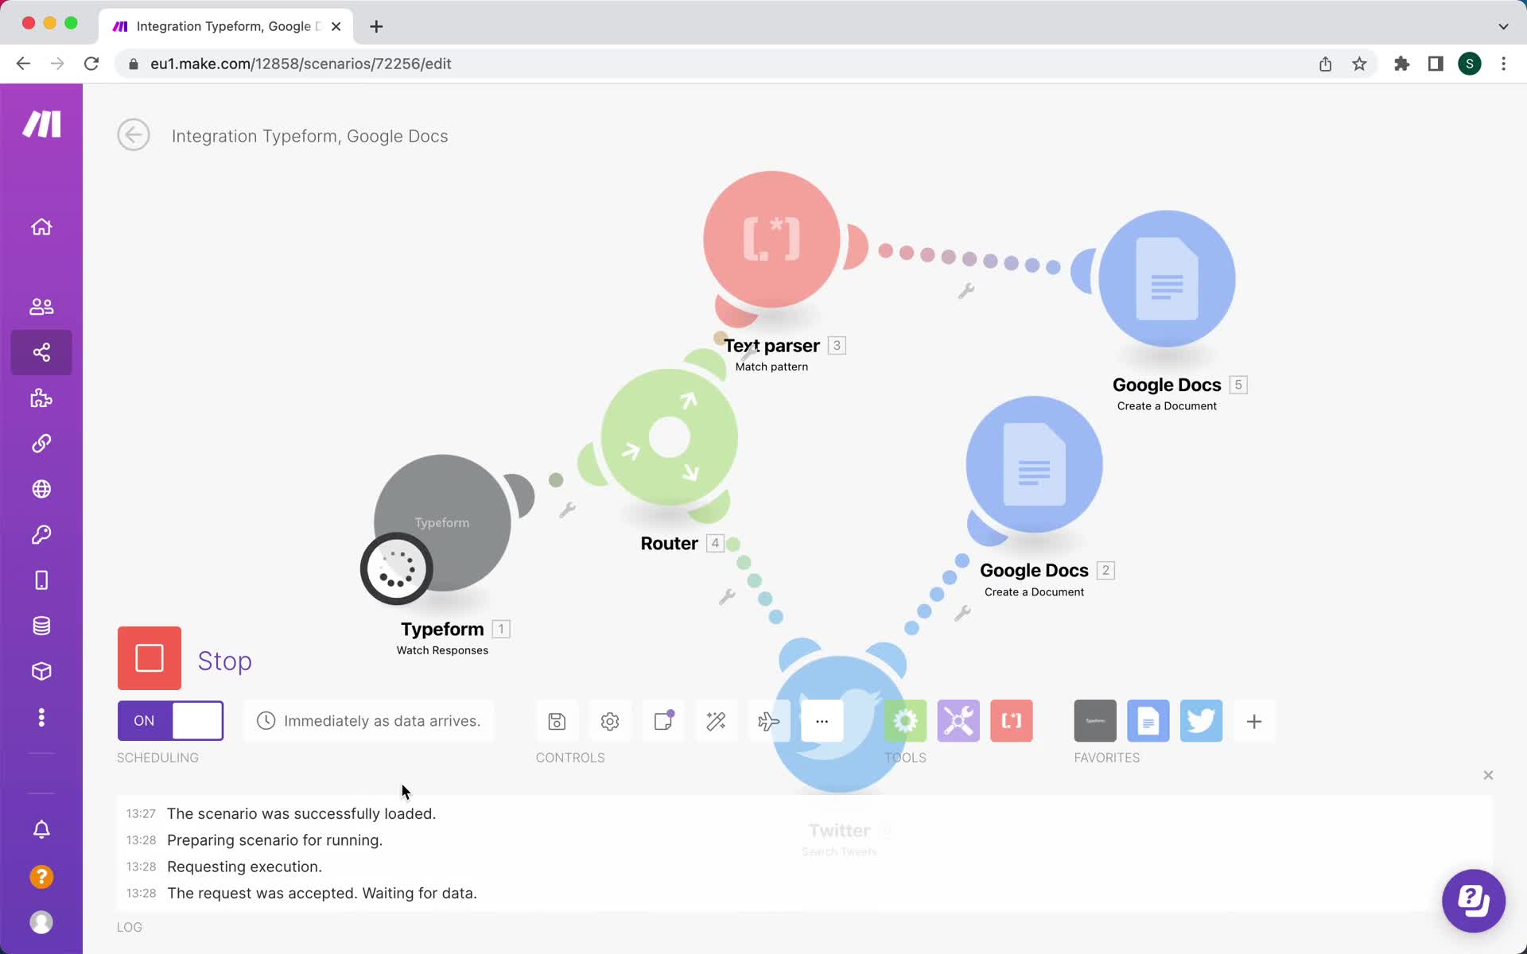The image size is (1527, 954).
Task: Close the log panel with X
Action: pyautogui.click(x=1488, y=775)
